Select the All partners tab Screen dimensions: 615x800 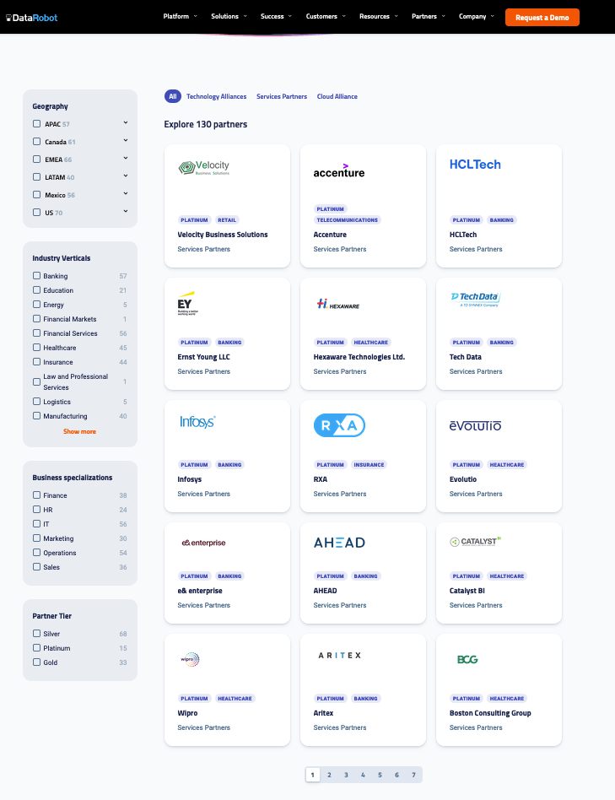(x=173, y=96)
